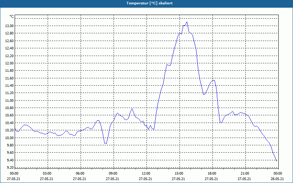Click the 9,20 y-axis label
293x183 pixels.
point(10,167)
